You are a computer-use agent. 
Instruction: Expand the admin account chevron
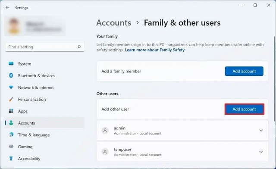(x=261, y=131)
